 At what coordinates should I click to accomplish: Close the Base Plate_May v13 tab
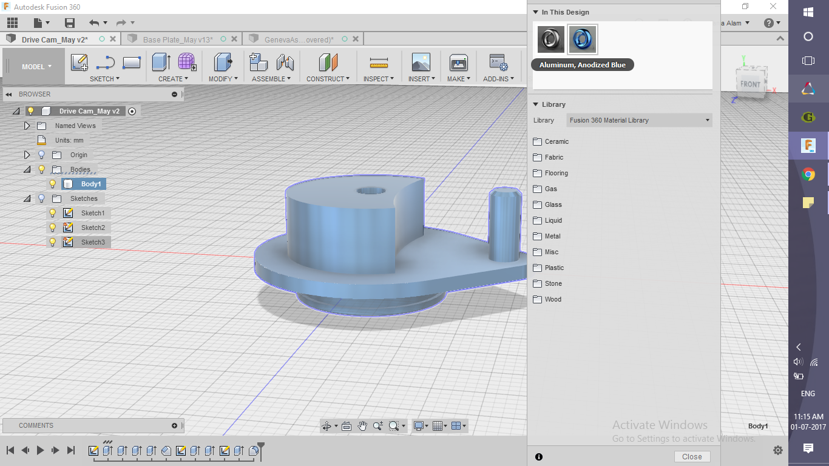234,39
